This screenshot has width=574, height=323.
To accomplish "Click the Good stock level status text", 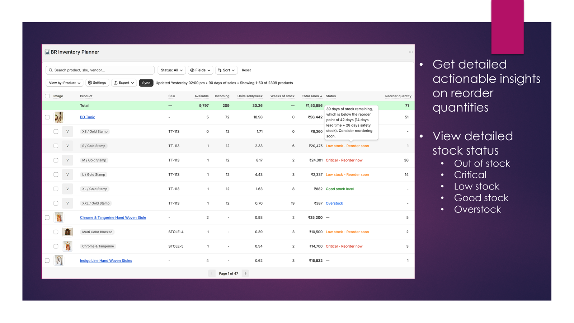I will click(x=340, y=189).
